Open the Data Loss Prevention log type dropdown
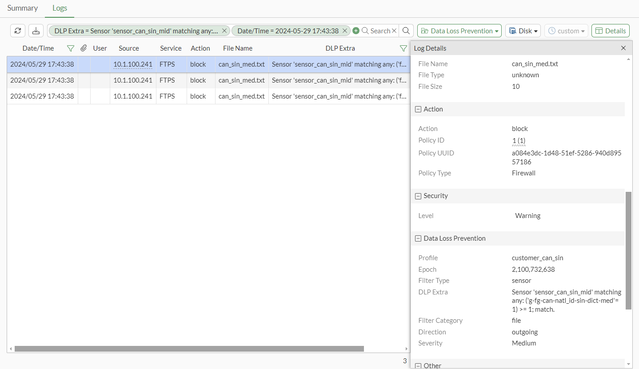Screen dimensions: 639x369 (x=459, y=31)
